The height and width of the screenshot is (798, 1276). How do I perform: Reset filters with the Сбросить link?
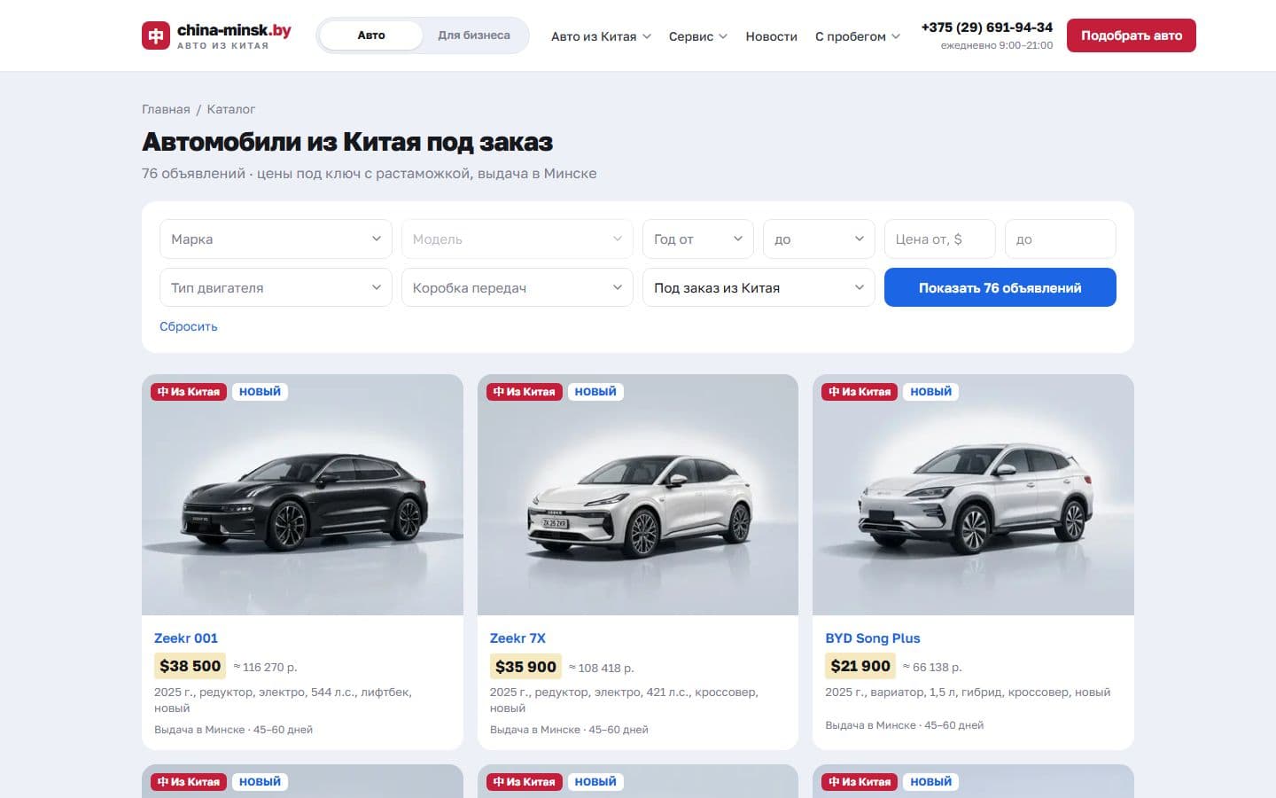pos(189,326)
